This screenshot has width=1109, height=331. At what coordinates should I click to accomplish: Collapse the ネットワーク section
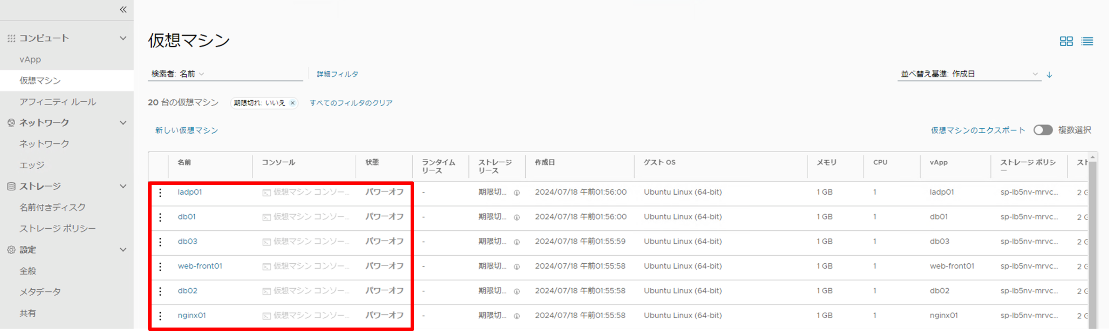(x=123, y=123)
